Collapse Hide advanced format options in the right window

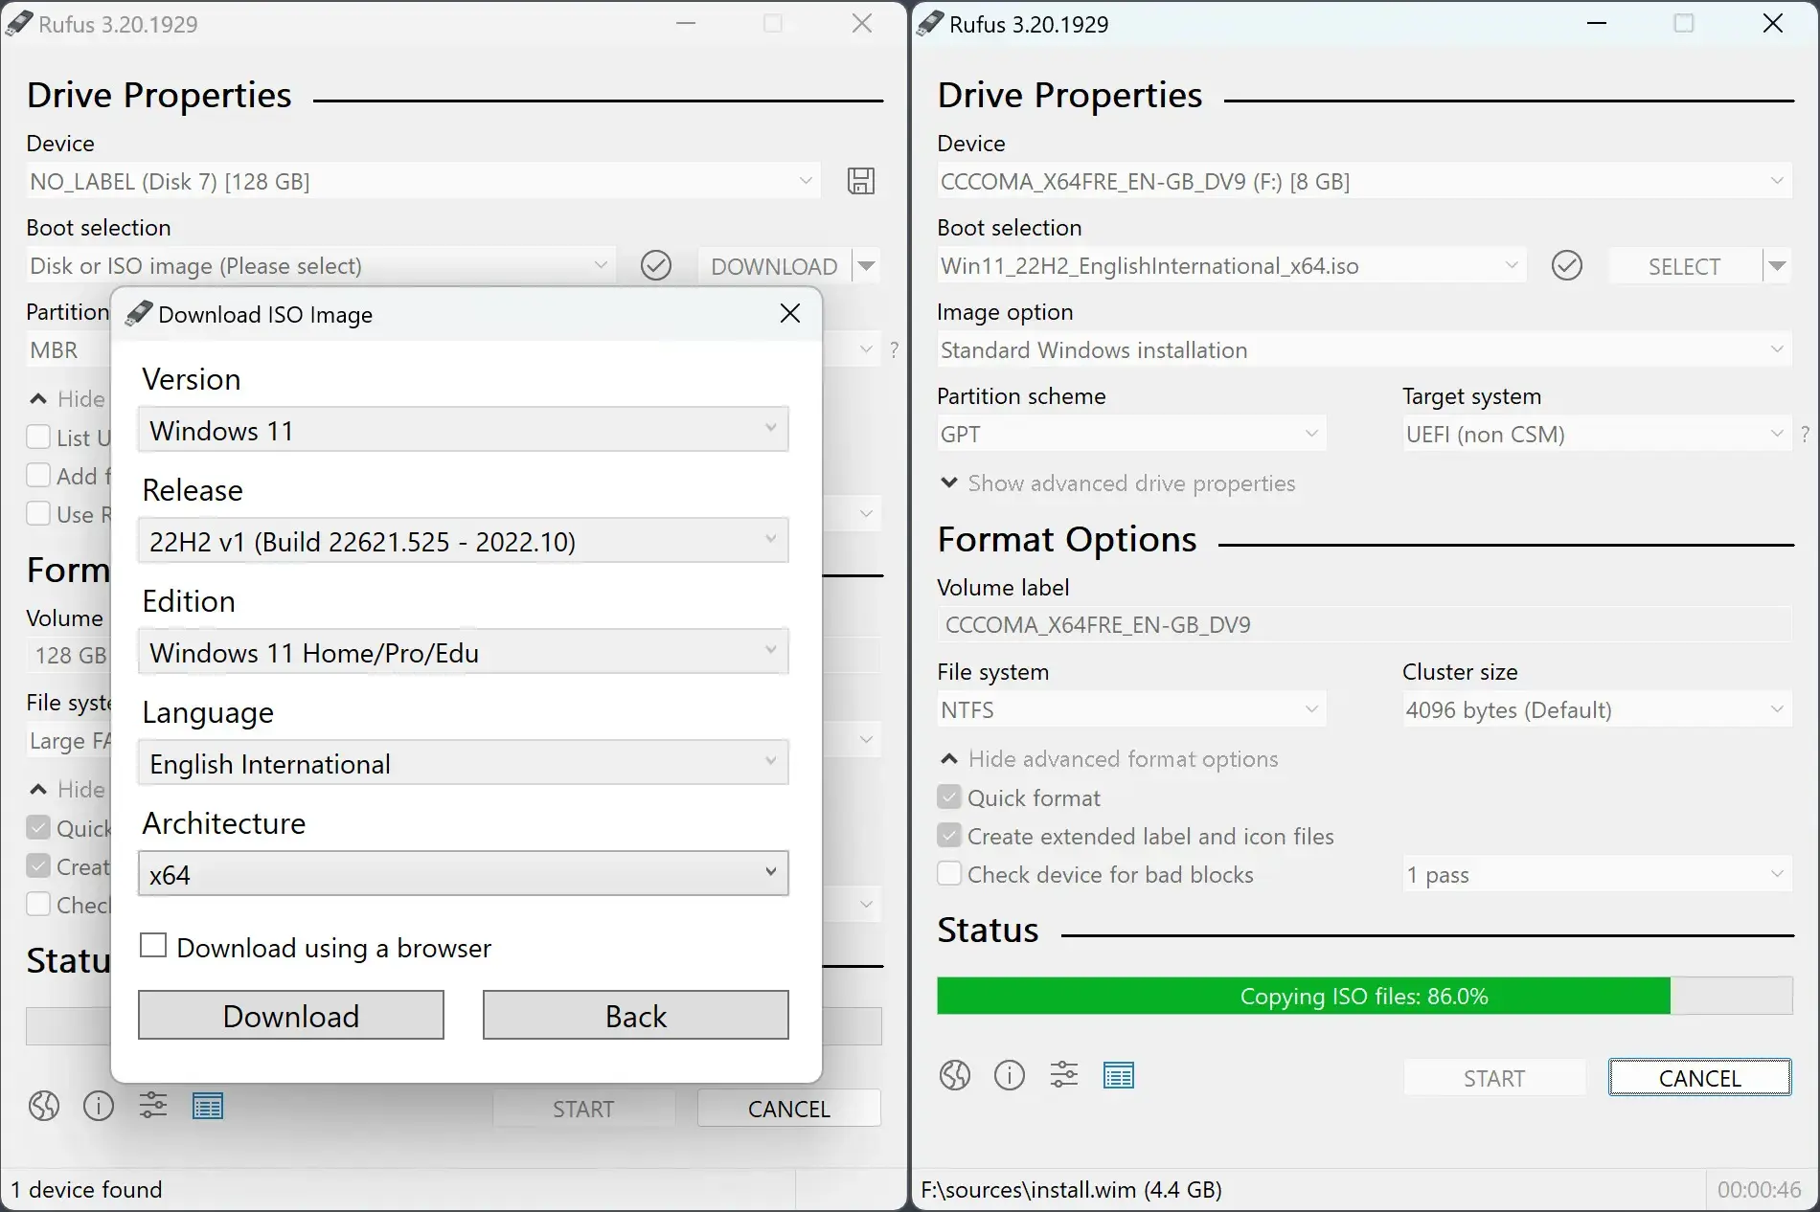coord(1109,758)
